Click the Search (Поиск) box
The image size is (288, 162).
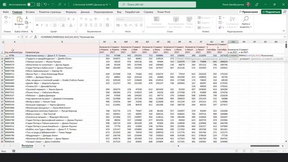tap(157, 4)
